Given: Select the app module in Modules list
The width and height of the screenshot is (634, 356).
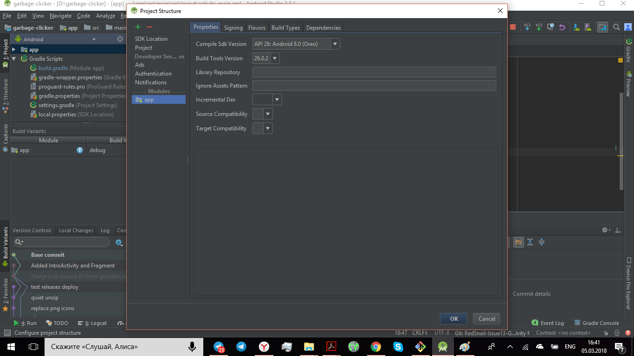Looking at the screenshot, I should [159, 100].
